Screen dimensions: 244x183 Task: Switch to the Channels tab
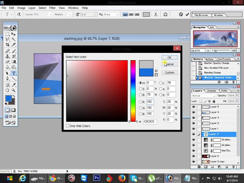(211, 91)
